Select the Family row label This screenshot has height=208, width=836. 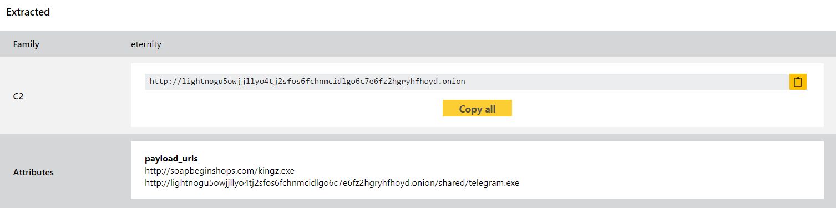(26, 44)
